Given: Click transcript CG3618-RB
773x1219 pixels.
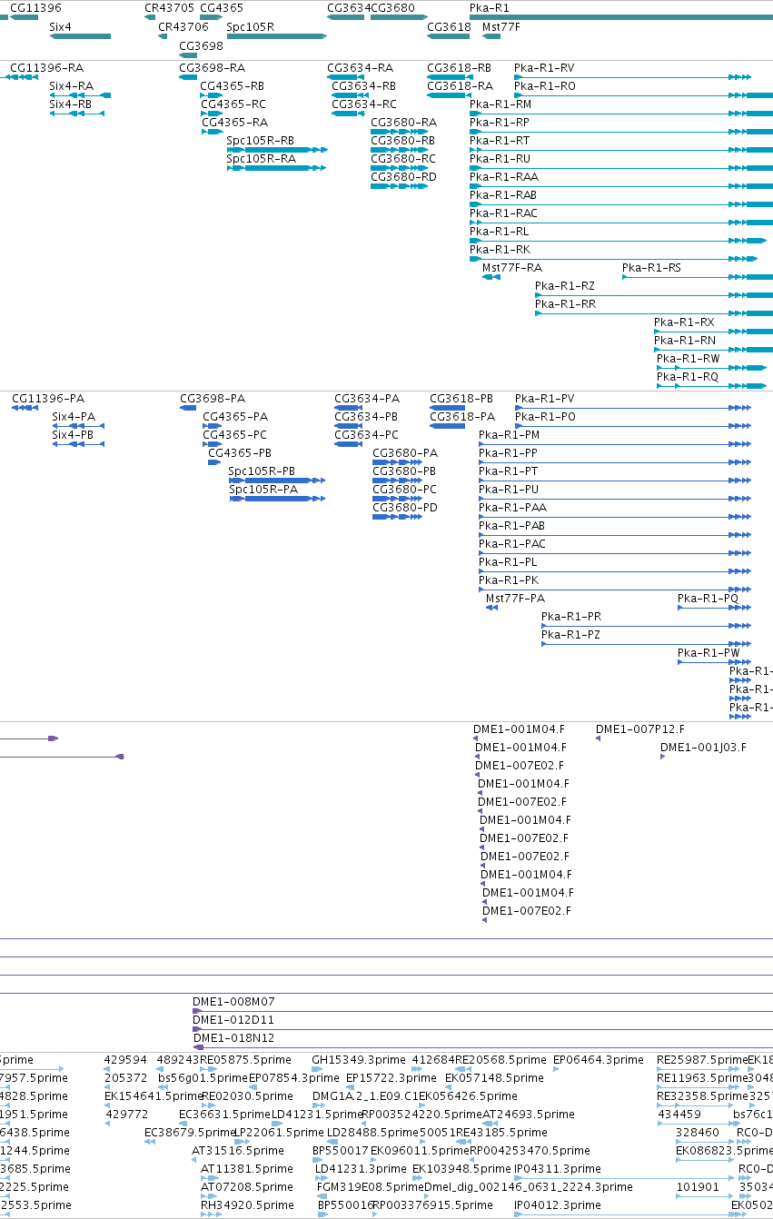Looking at the screenshot, I should point(460,68).
